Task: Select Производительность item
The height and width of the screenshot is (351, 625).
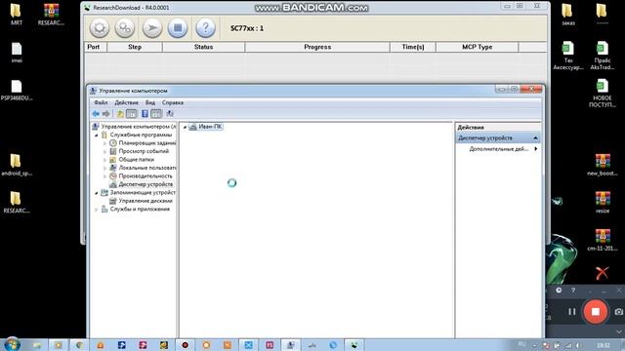Action: tap(146, 175)
